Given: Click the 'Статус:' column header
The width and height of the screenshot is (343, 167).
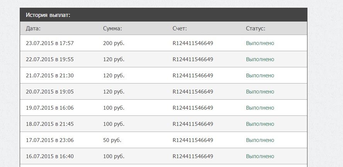Looking at the screenshot, I should point(255,28).
